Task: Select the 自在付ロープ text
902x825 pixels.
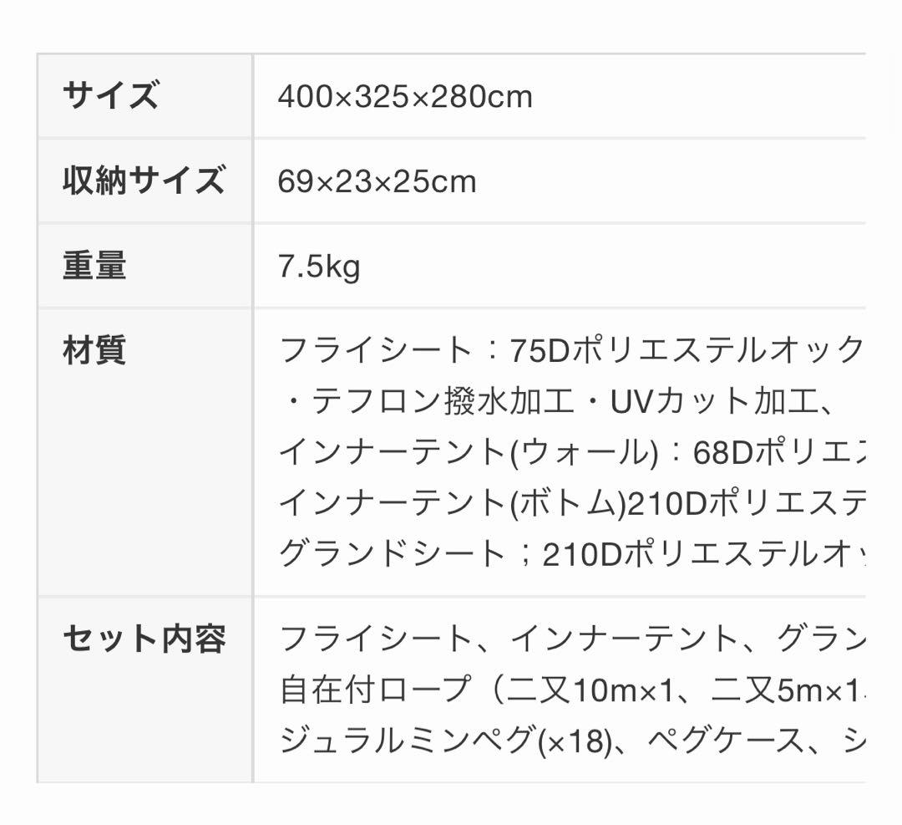Action: tap(376, 690)
